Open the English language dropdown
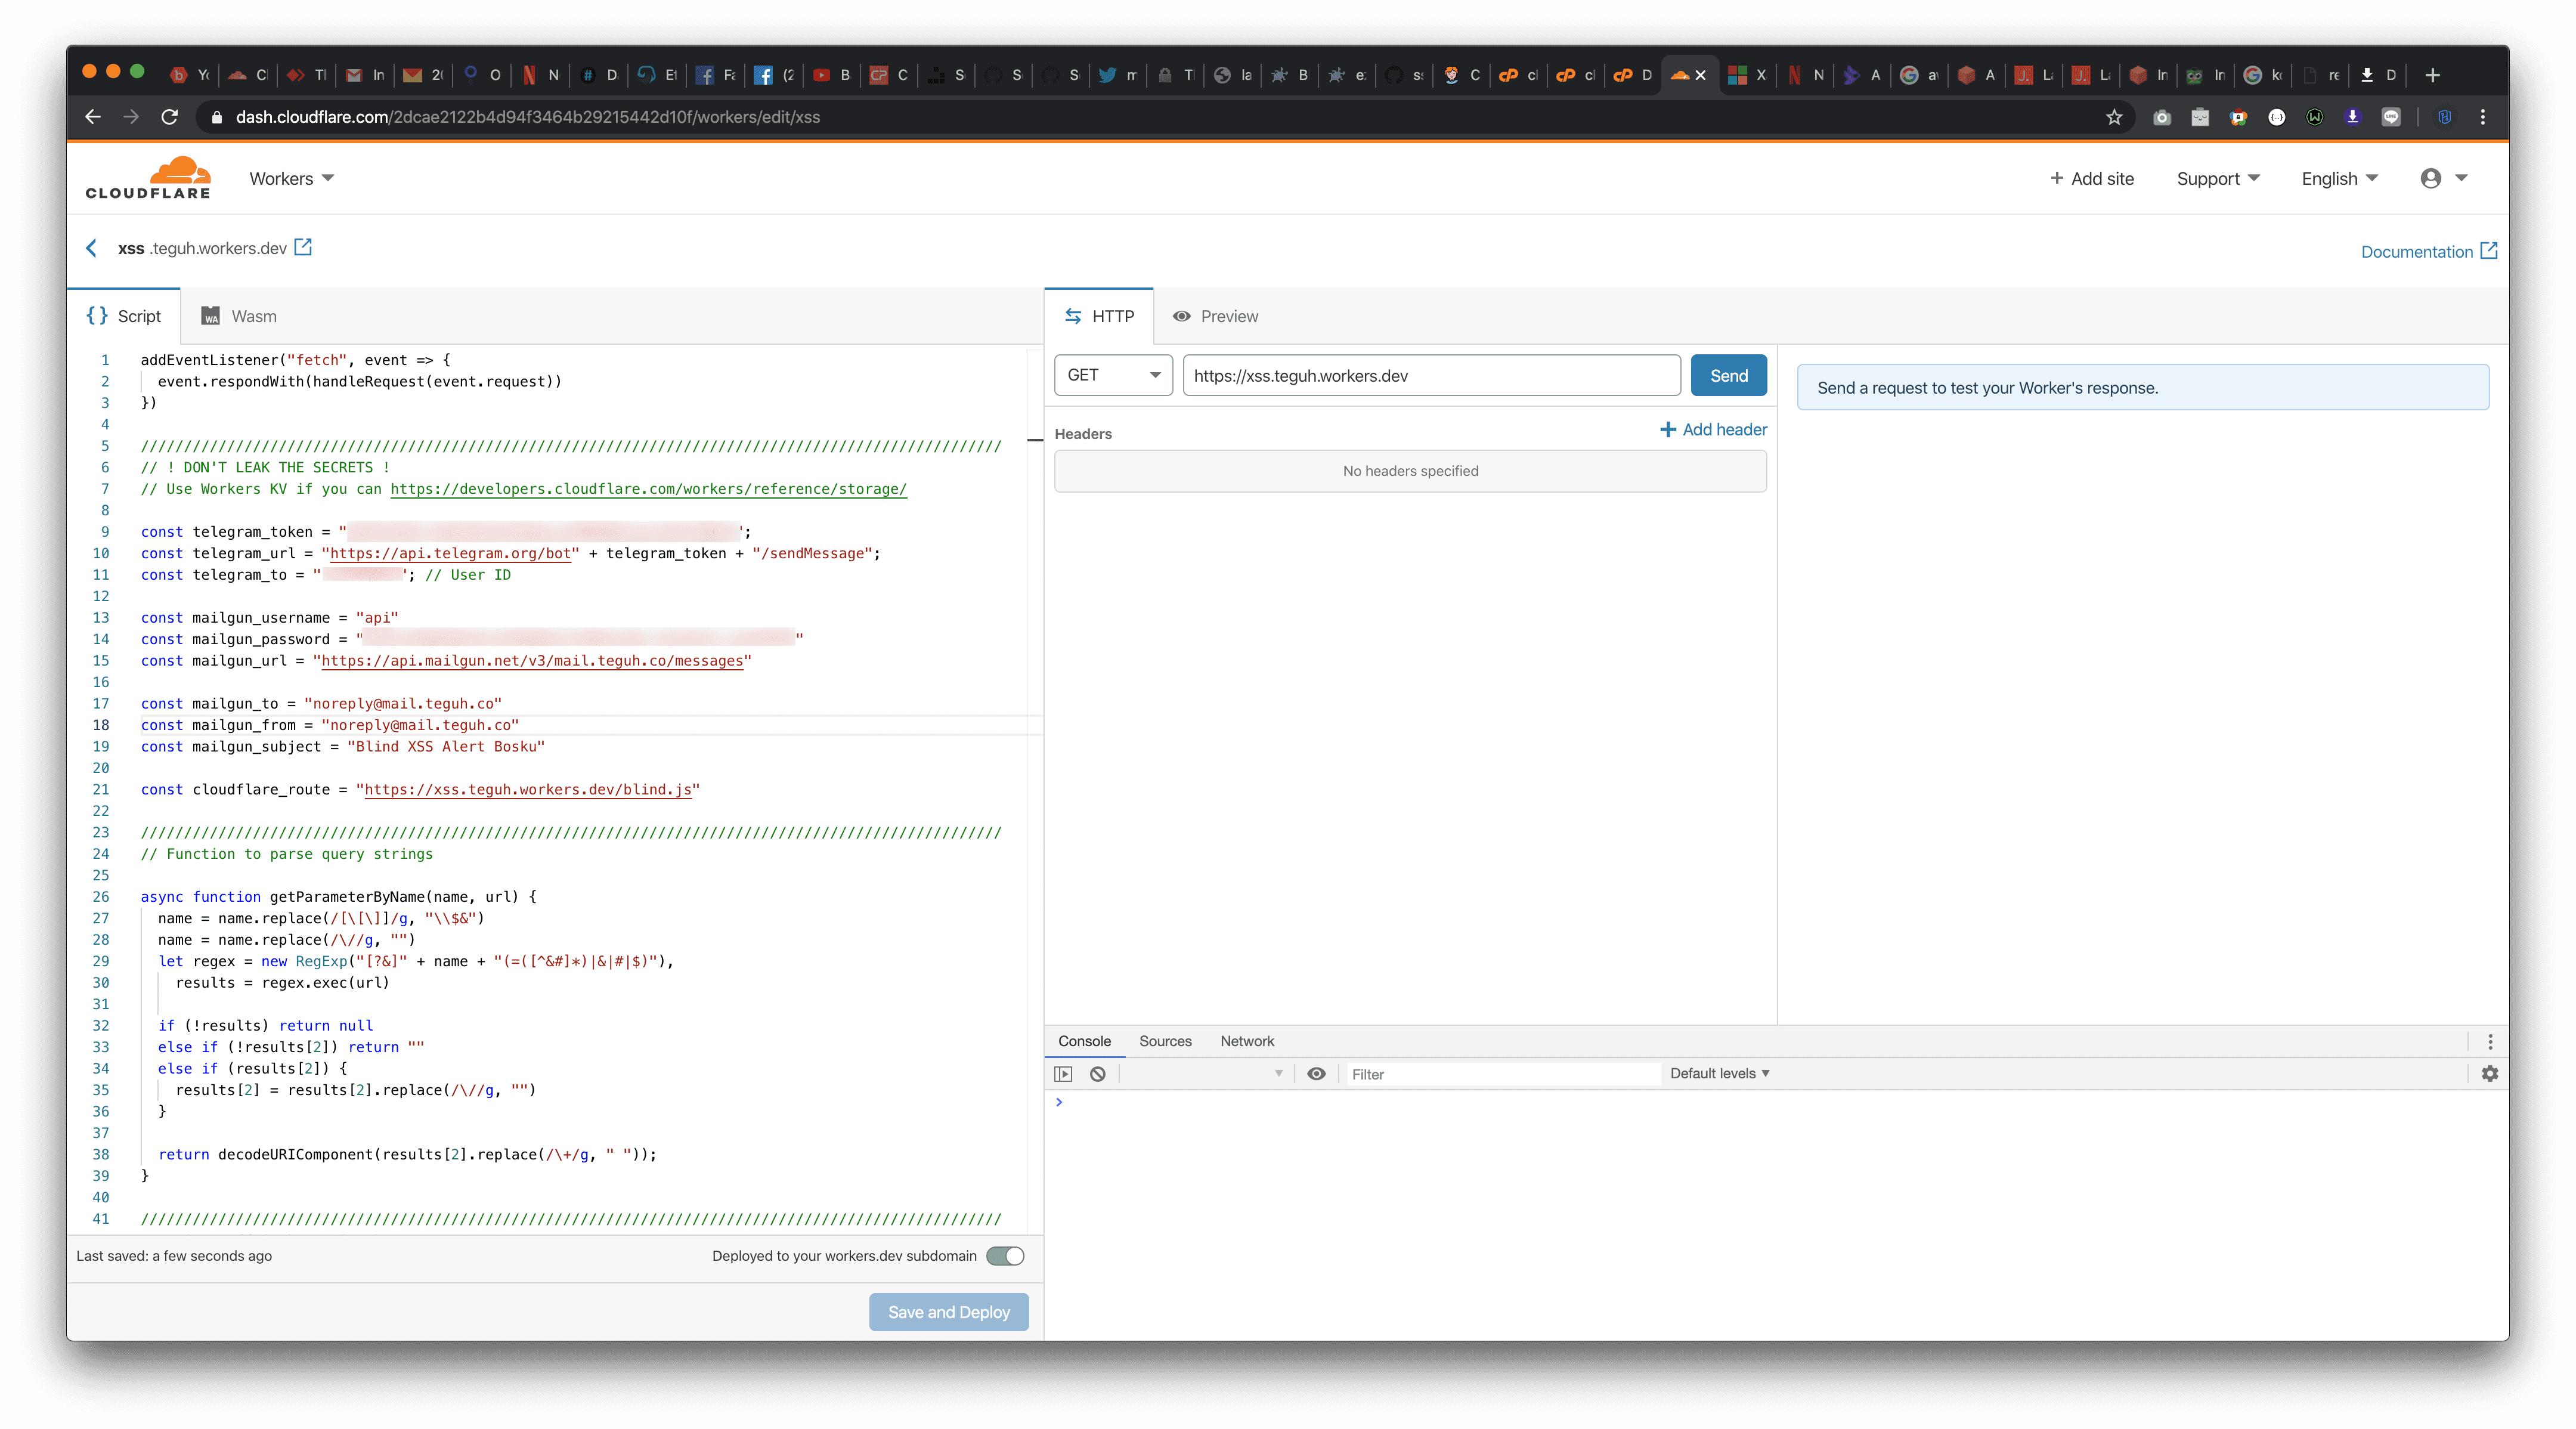 click(x=2339, y=178)
